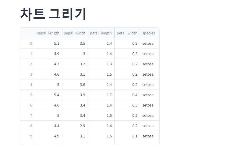Click sepal_length value 5.4 in row 5
This screenshot has width=244, height=148.
[48, 95]
